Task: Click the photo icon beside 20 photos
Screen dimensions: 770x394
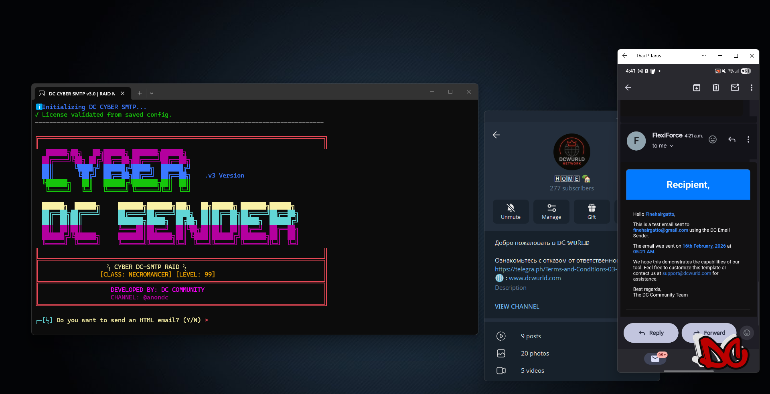Action: pos(501,353)
